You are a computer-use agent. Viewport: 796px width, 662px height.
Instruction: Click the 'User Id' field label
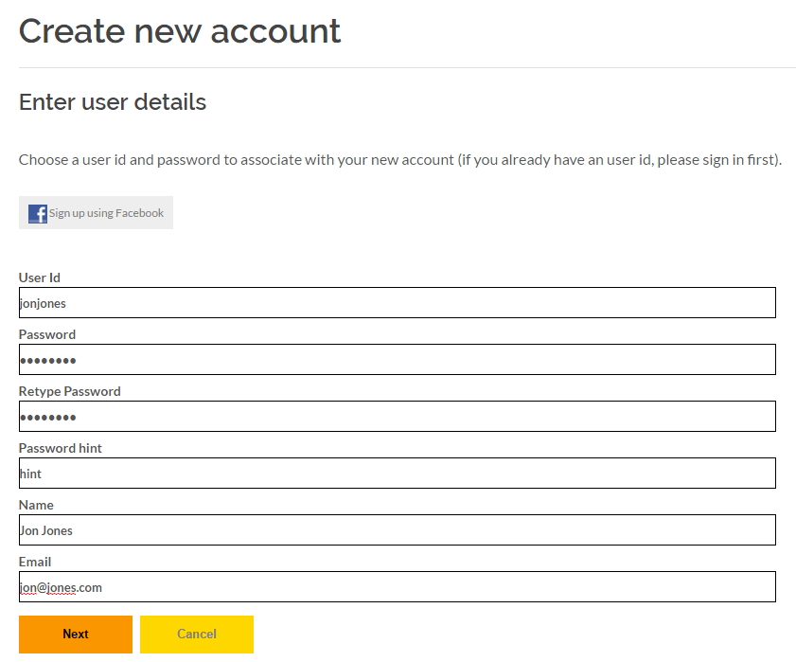click(x=40, y=277)
